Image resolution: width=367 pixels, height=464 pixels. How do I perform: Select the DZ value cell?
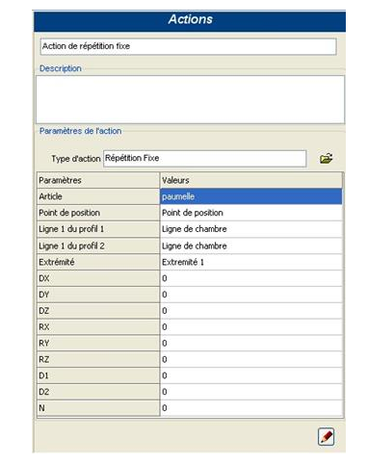(251, 311)
